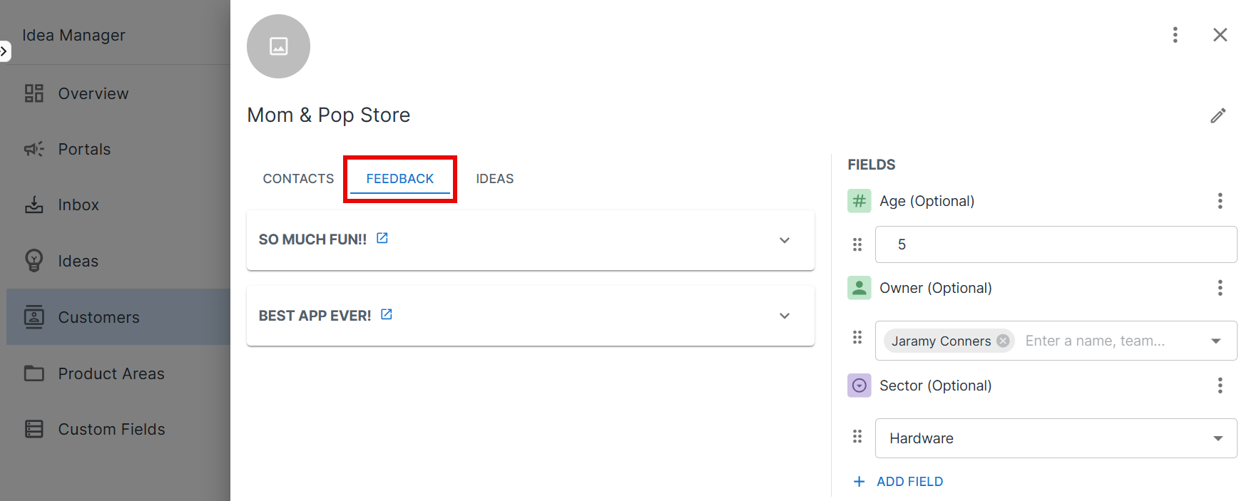Click the pencil edit icon for Mom & Pop Store
Screen dimensions: 1244x501
1218,115
